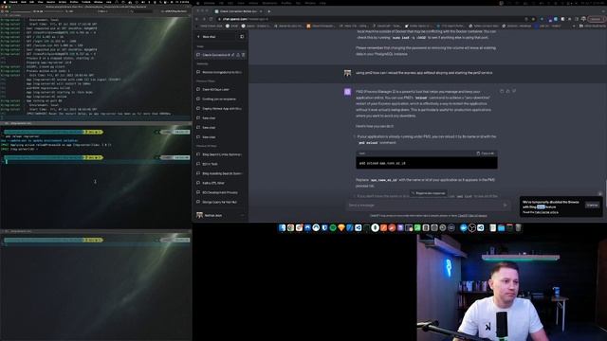Open the Chrome Window menu

pyautogui.click(x=310, y=3)
